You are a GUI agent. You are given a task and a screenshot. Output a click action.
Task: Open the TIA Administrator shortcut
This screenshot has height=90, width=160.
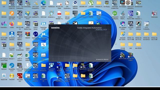(20, 45)
